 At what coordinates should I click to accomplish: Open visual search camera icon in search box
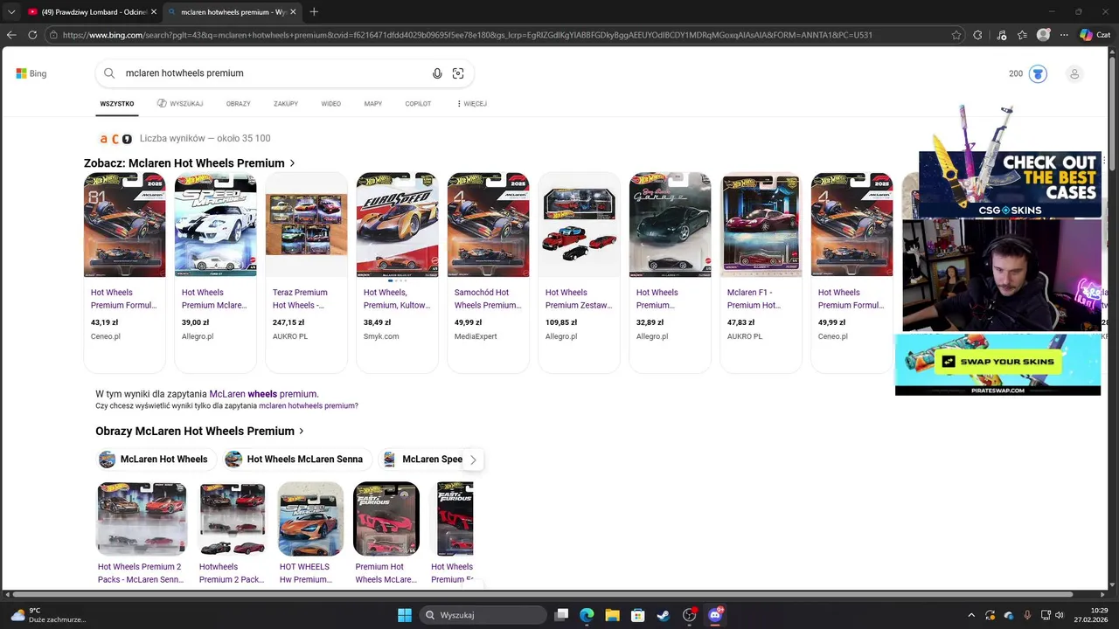[458, 73]
